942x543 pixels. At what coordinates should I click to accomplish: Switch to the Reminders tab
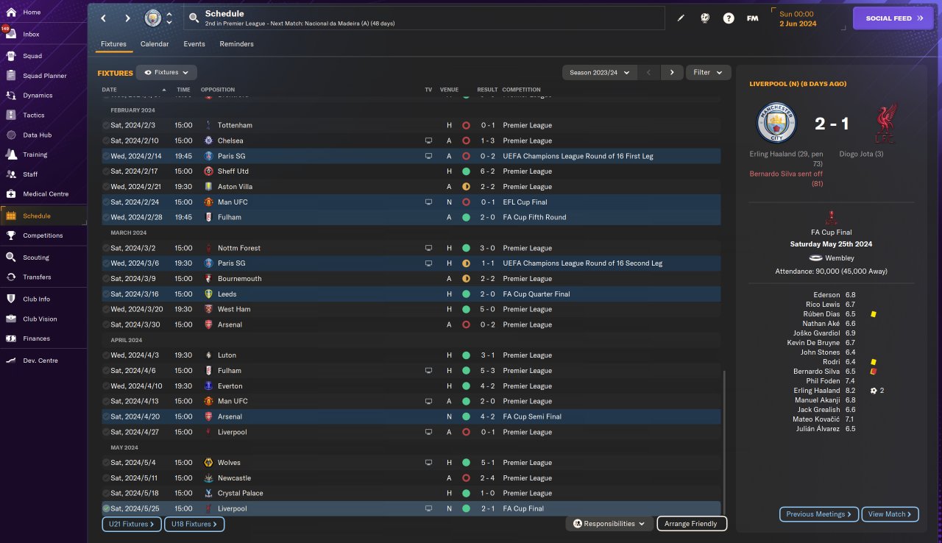(236, 44)
